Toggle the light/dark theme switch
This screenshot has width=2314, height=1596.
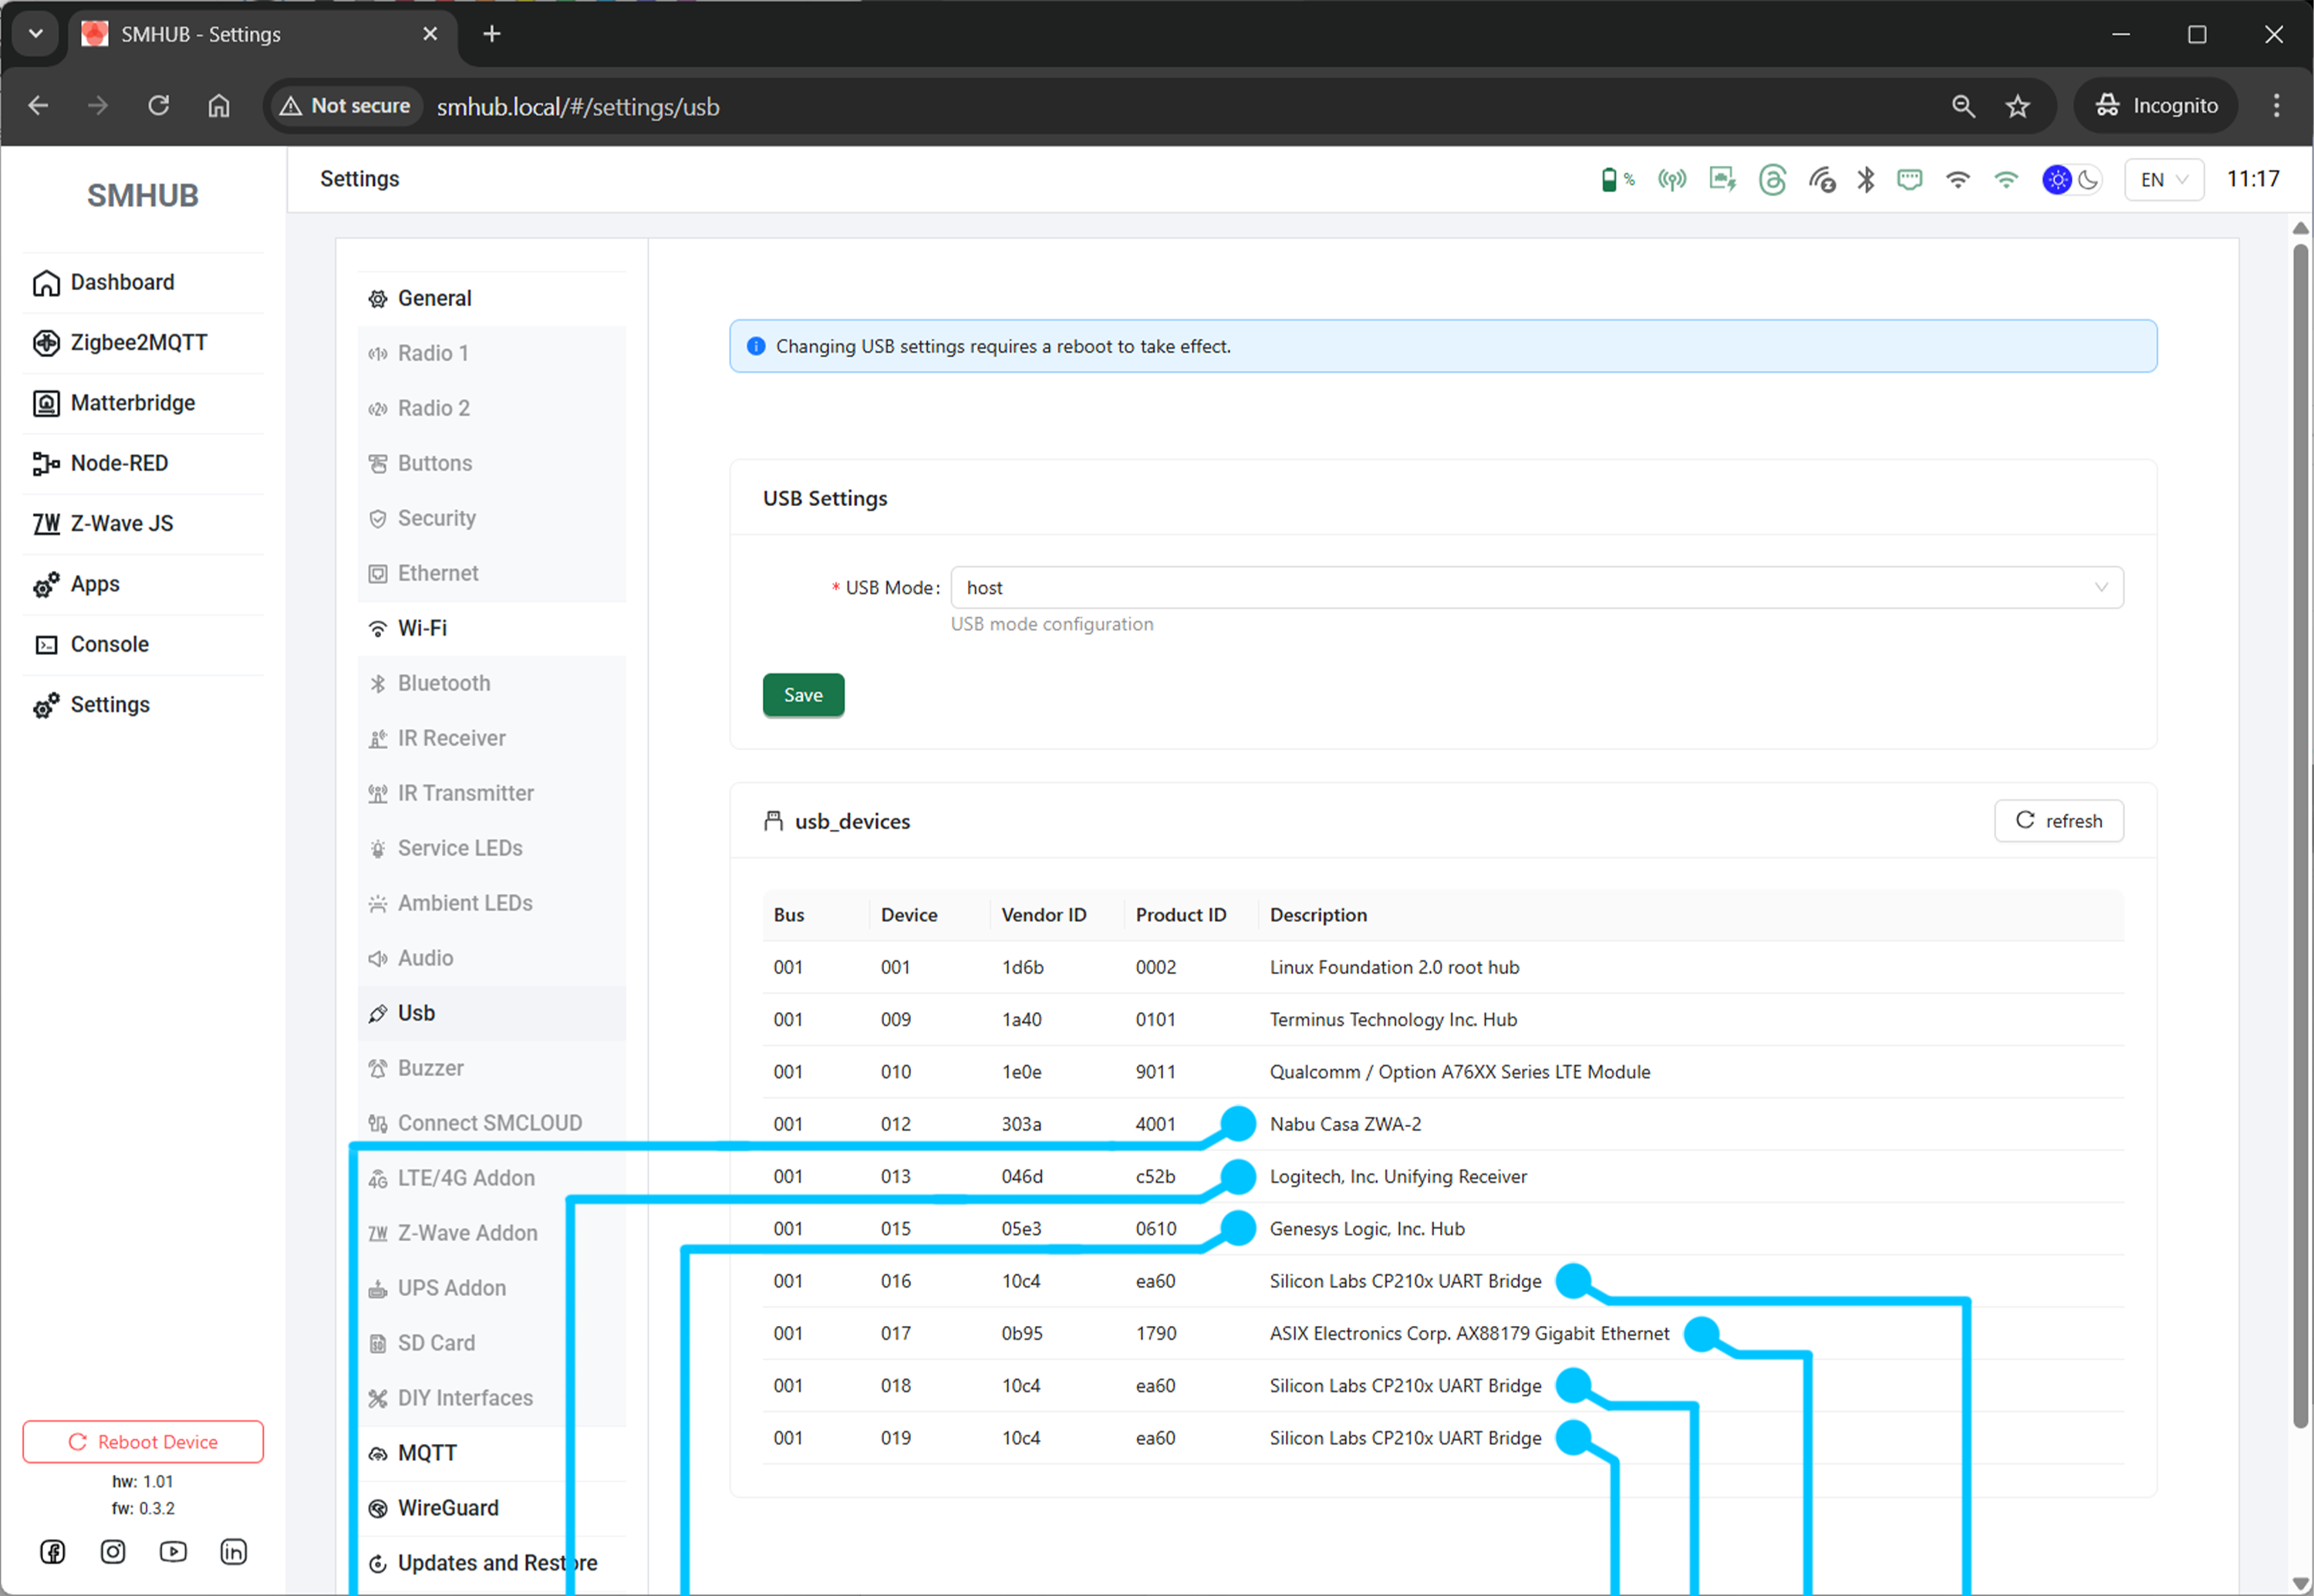point(2071,180)
